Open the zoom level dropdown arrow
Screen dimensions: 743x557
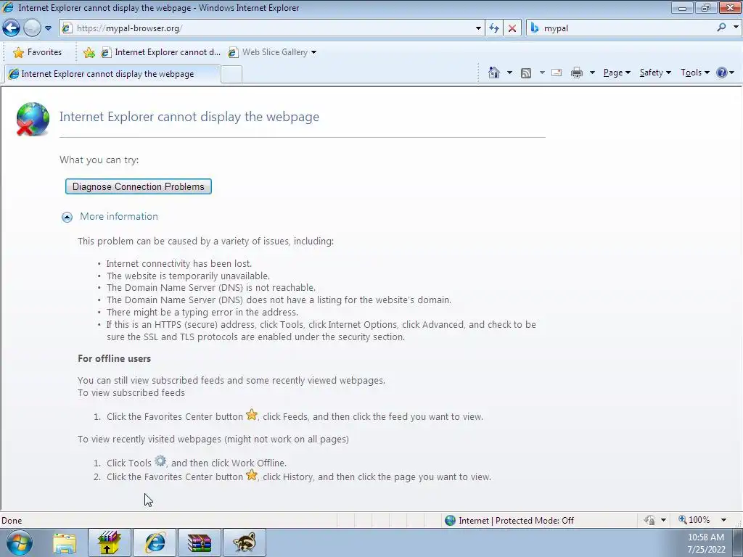723,520
